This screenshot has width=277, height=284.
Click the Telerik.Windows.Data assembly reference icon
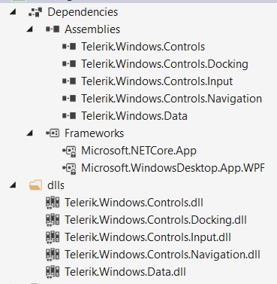click(69, 116)
